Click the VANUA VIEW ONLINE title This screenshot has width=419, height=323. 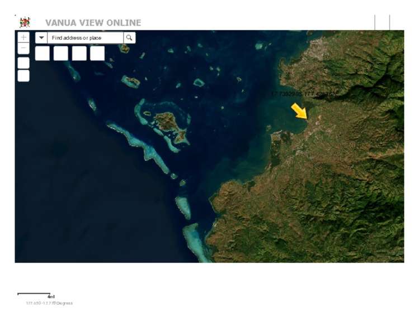[93, 23]
